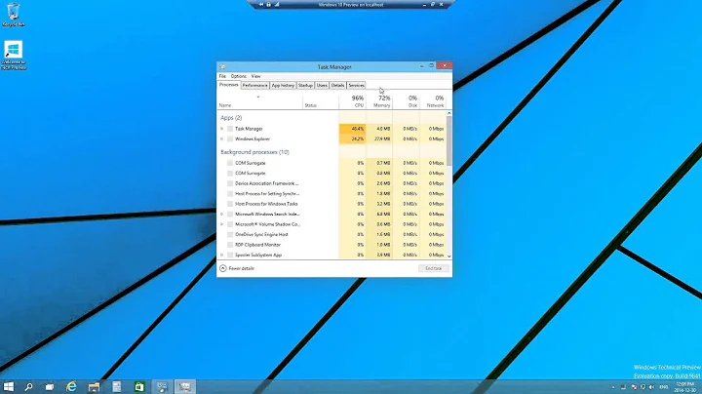Click the network icon in the system tray
This screenshot has width=702, height=394.
tap(643, 387)
